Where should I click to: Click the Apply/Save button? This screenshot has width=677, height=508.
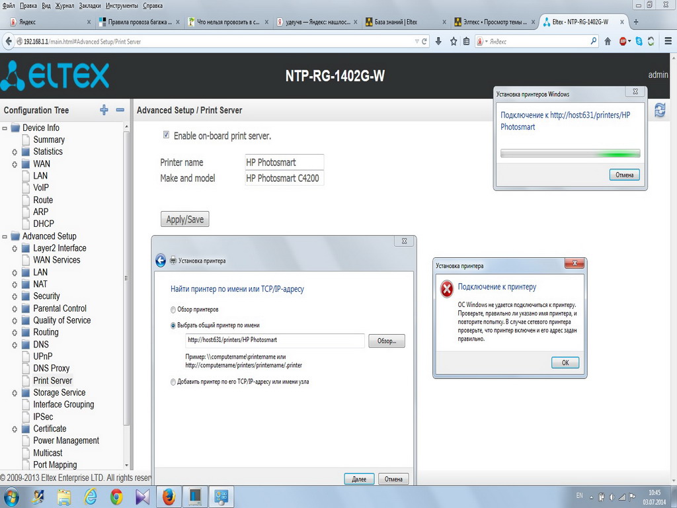tap(185, 219)
